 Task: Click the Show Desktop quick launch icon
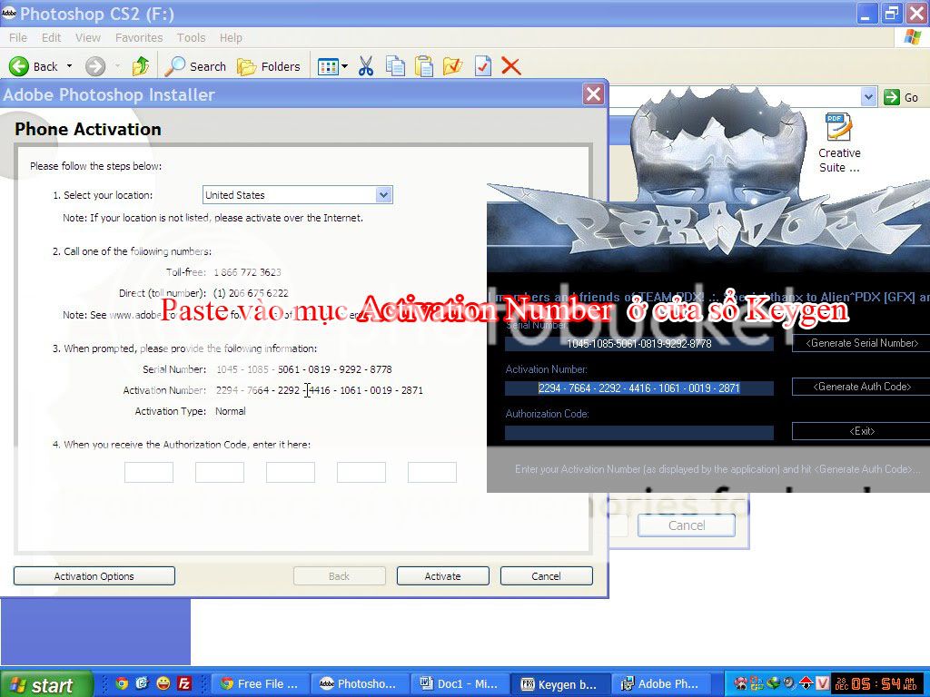point(143,683)
